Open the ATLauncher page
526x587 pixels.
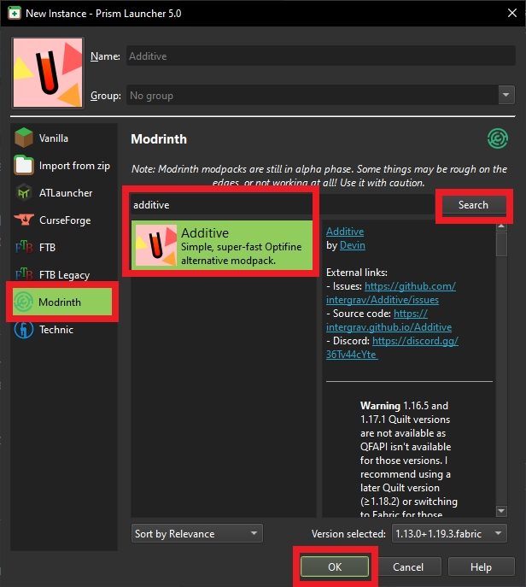click(63, 192)
